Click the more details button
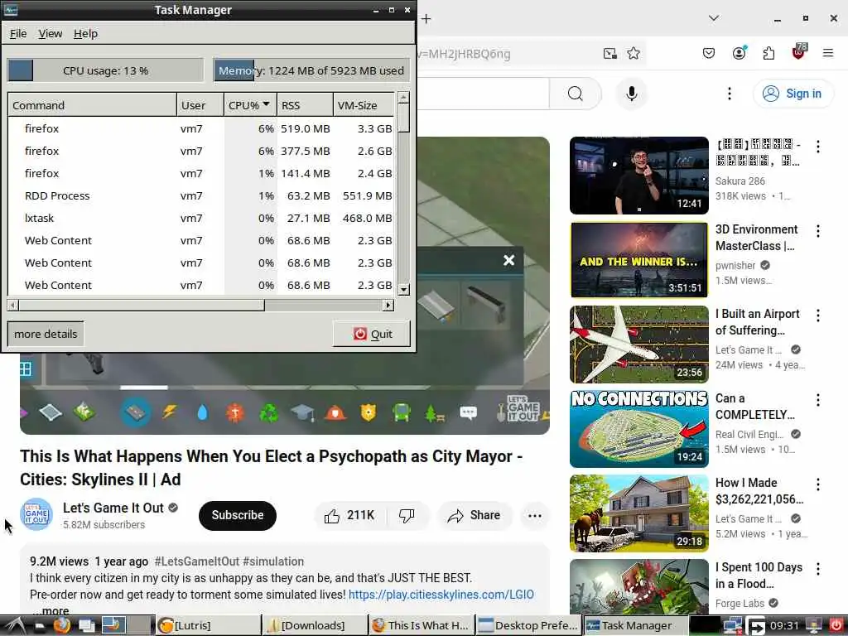Viewport: 848px width, 636px height. pos(46,334)
